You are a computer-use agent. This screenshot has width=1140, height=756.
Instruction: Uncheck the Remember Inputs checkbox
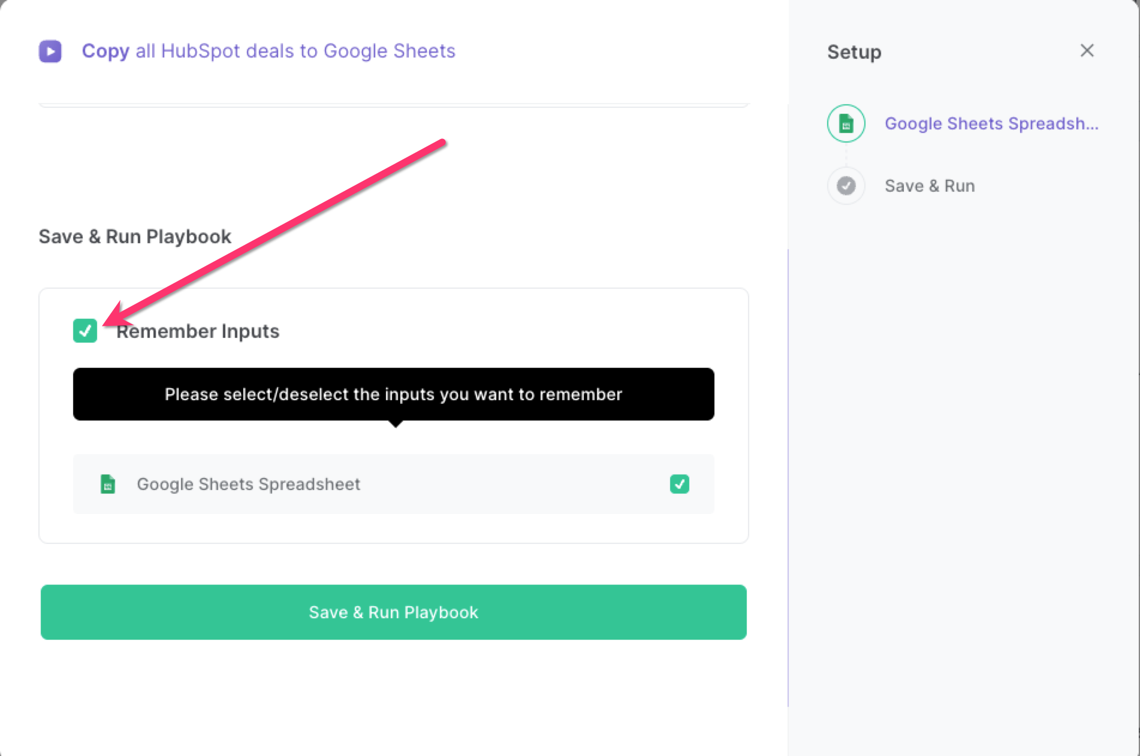point(85,331)
